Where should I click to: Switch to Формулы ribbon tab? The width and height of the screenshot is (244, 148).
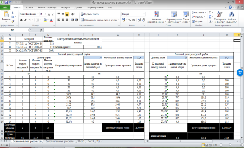[x=65, y=7]
